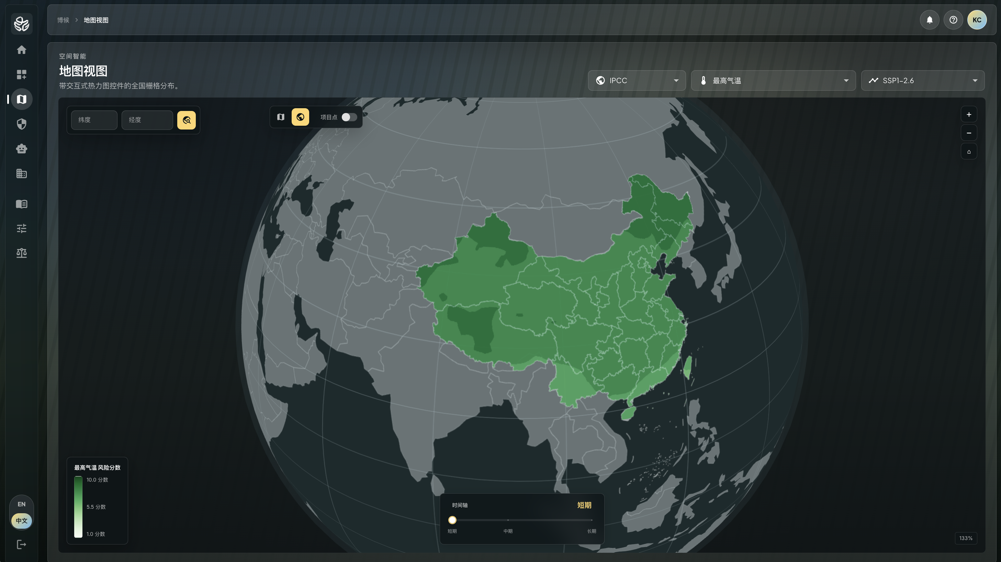Click the 最高气温 风险分数 legend title
This screenshot has height=562, width=1001.
(97, 468)
